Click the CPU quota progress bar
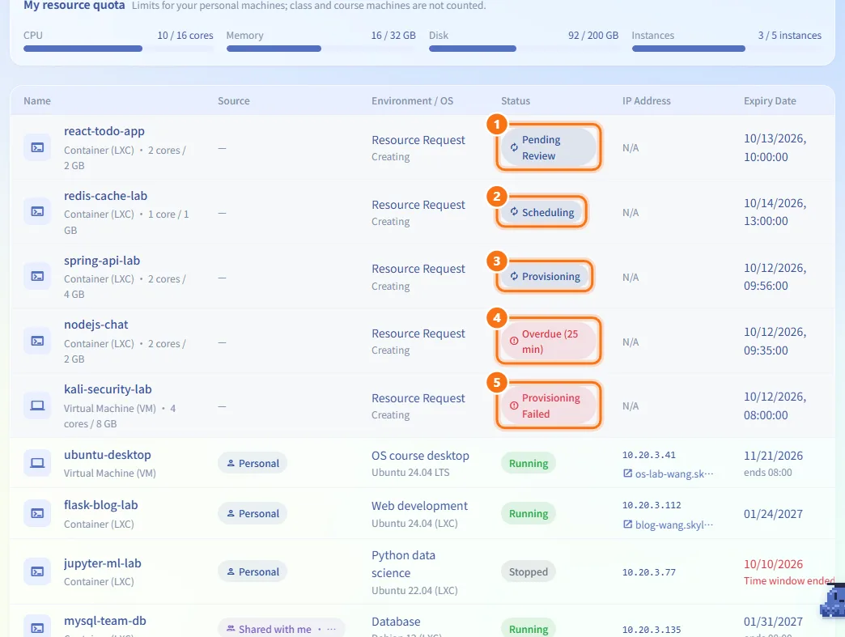The height and width of the screenshot is (637, 845). tap(118, 49)
